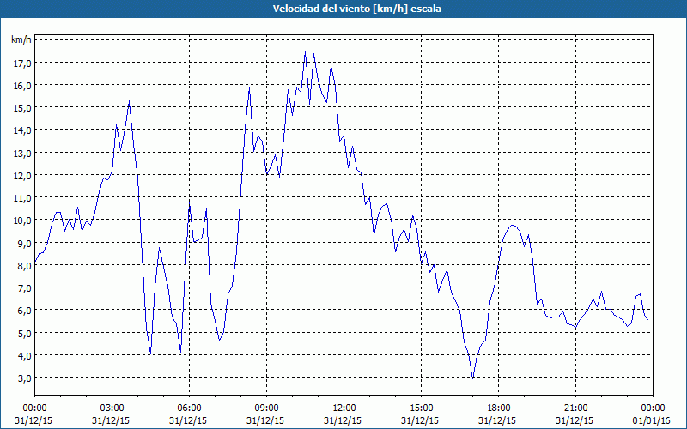
Task: Select the 11,0 y-axis value
Action: 22,198
